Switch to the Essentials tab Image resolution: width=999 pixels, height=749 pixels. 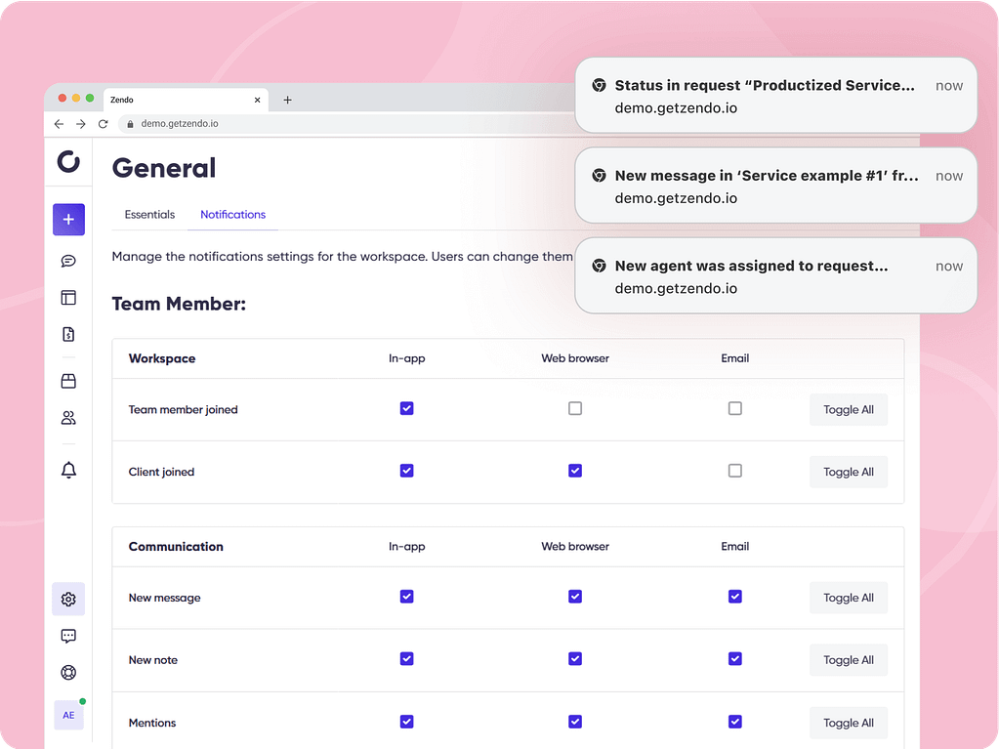click(x=149, y=215)
